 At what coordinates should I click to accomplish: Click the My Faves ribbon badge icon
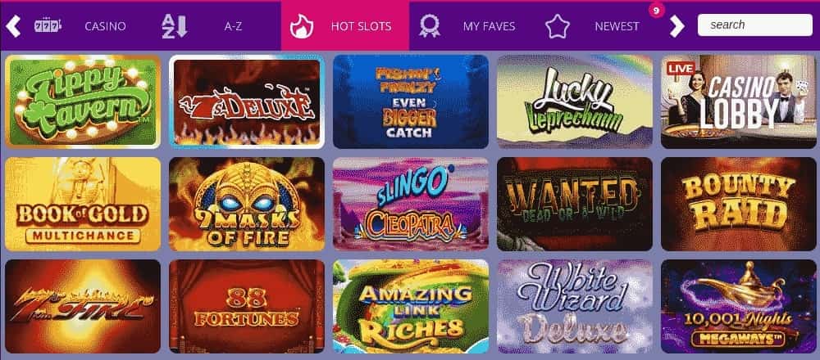(x=430, y=25)
